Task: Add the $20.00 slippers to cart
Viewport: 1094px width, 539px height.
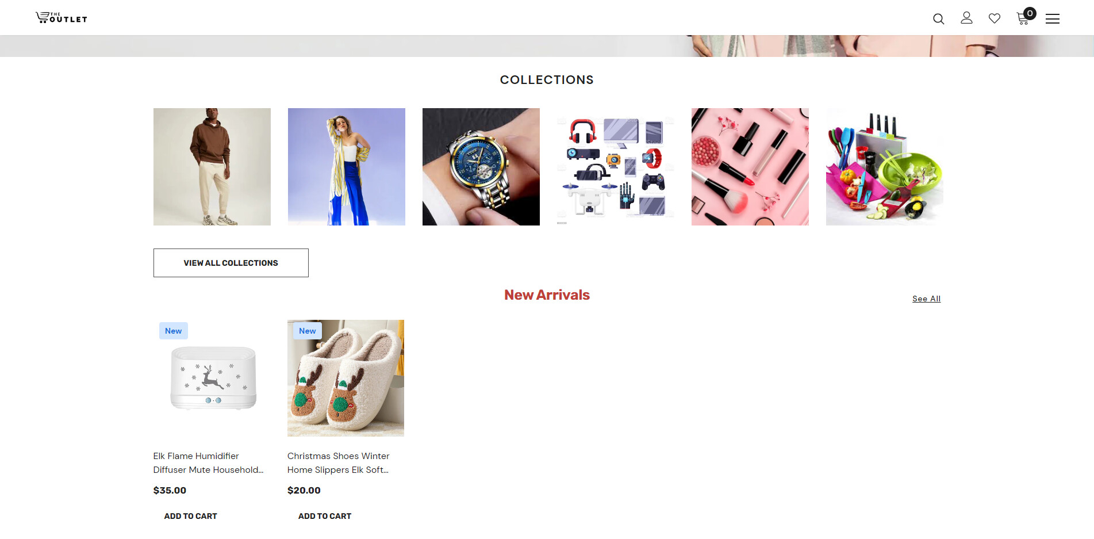Action: pyautogui.click(x=325, y=516)
